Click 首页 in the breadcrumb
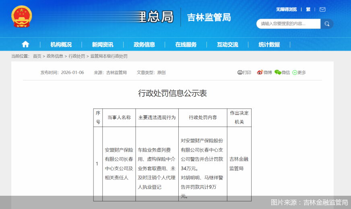Image resolution: width=351 pixels, height=209 pixels. point(37,56)
